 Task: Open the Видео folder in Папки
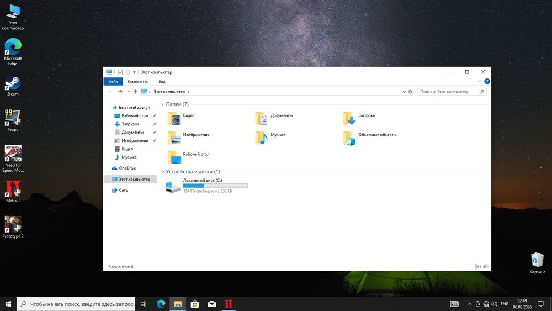(x=181, y=118)
